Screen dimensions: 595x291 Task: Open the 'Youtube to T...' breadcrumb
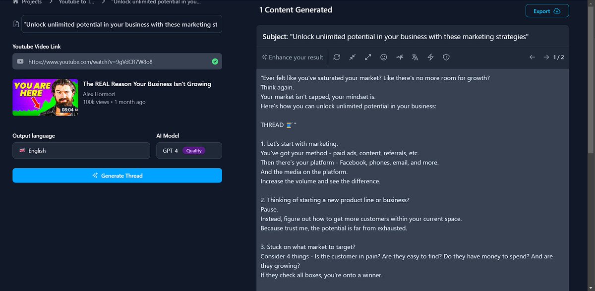coord(76,2)
